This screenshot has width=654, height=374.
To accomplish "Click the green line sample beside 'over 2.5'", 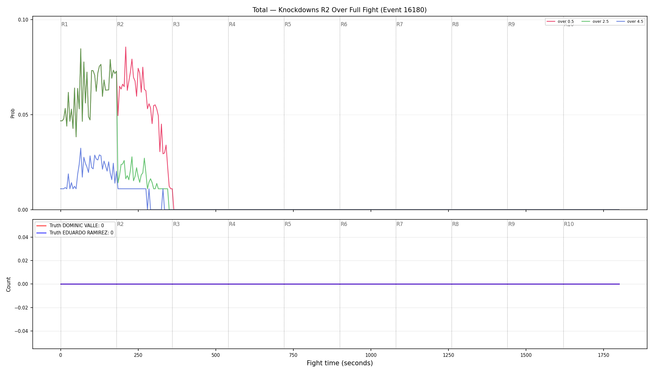I will [x=586, y=22].
